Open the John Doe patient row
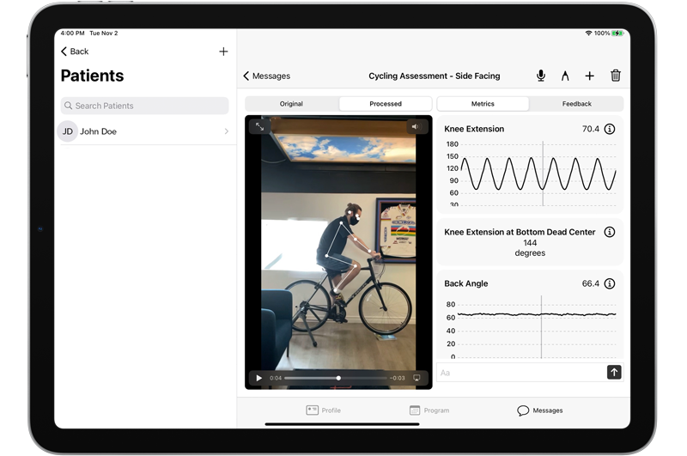Image resolution: width=687 pixels, height=456 pixels. (144, 131)
